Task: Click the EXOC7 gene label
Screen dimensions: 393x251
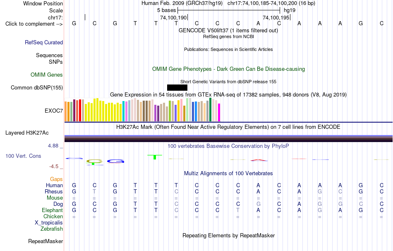Action: (54, 111)
